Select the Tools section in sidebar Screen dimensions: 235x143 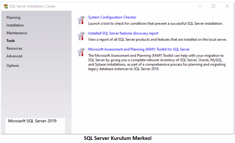(10, 41)
